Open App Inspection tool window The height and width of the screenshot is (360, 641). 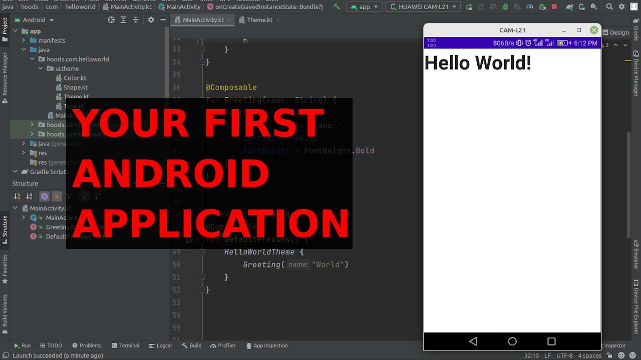tap(266, 345)
